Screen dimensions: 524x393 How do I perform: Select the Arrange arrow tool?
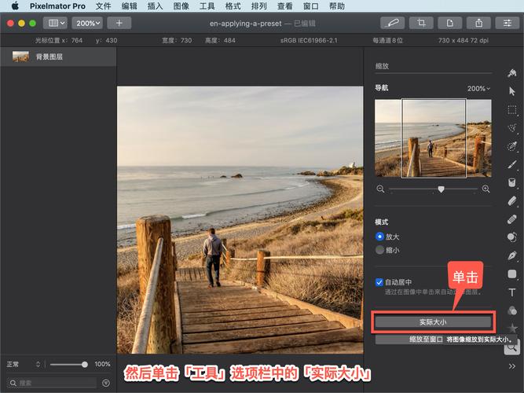pos(512,91)
